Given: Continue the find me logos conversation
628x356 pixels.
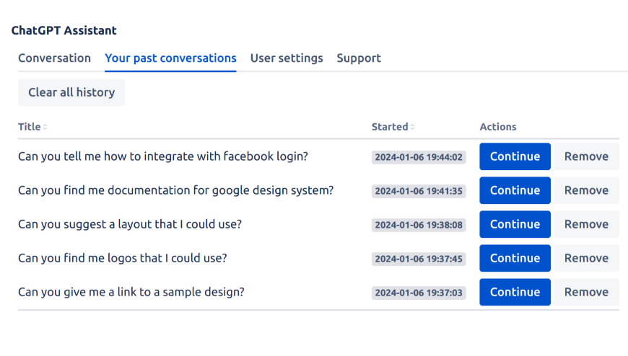Looking at the screenshot, I should [x=515, y=258].
